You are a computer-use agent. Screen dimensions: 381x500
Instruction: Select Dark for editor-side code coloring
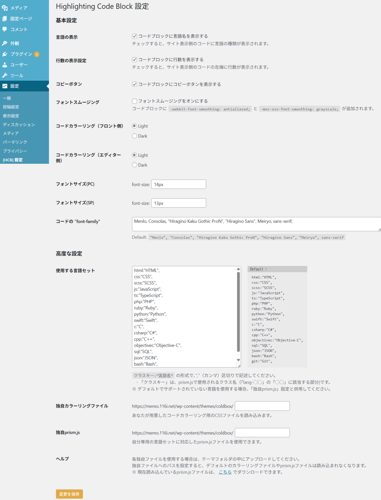coord(134,165)
